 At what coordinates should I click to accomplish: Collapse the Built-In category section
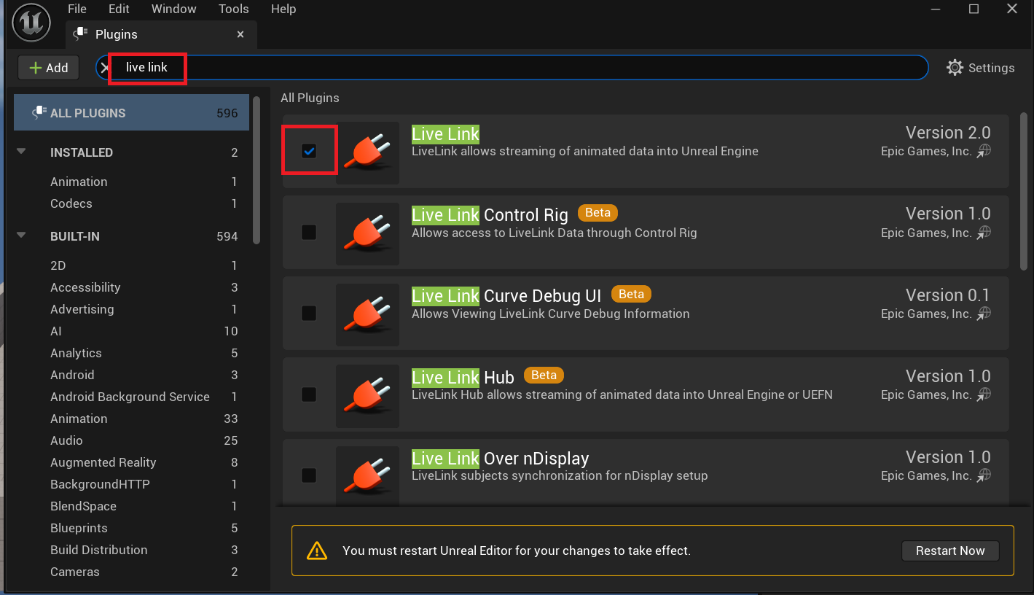pos(21,236)
